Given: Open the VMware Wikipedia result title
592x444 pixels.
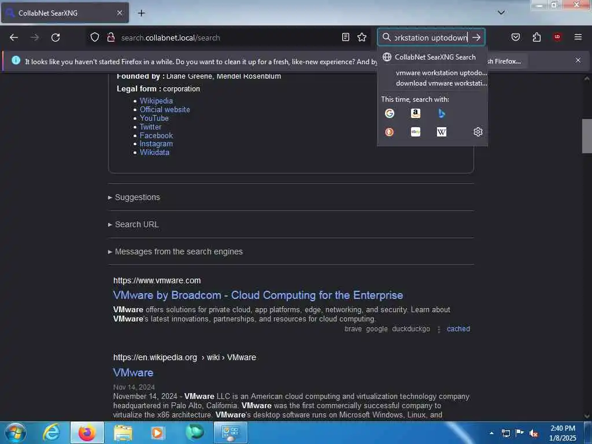Looking at the screenshot, I should (x=134, y=373).
